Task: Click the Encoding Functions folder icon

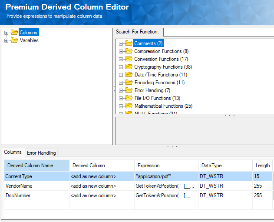Action: click(129, 83)
